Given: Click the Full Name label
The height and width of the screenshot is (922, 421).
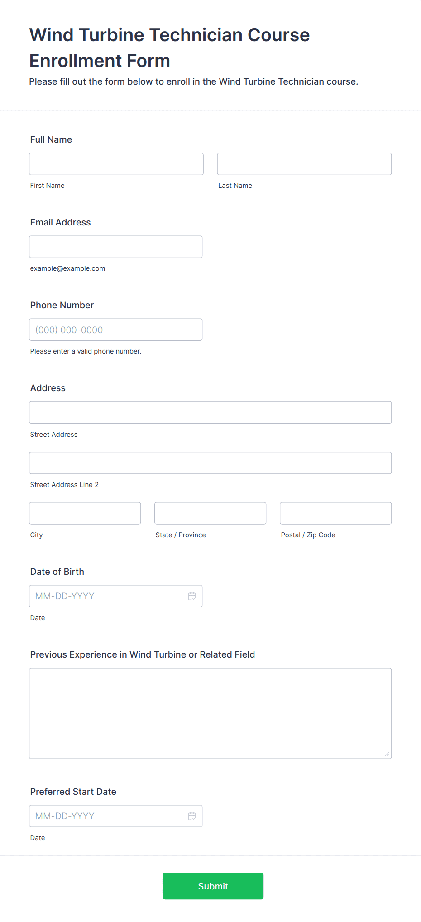Looking at the screenshot, I should click(51, 139).
